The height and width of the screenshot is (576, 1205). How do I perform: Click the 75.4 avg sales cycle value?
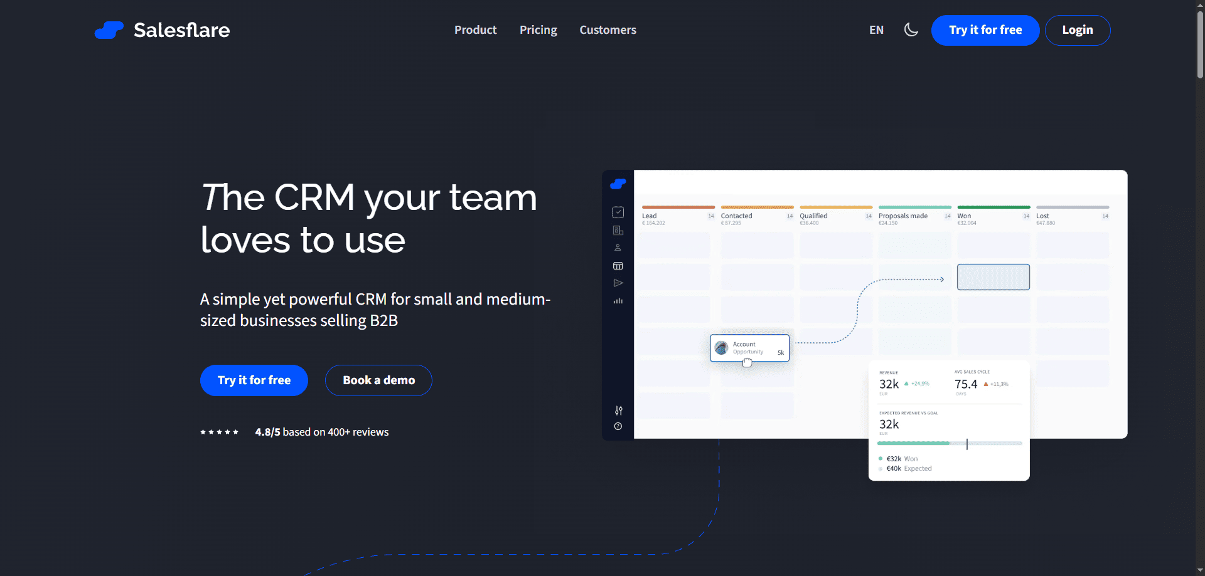click(966, 384)
